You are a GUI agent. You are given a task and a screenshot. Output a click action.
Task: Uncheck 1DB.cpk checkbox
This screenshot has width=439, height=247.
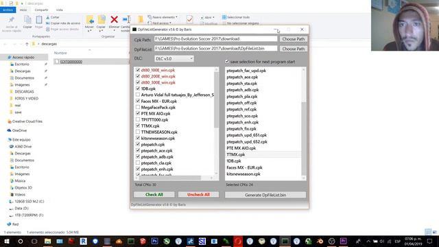pos(137,89)
